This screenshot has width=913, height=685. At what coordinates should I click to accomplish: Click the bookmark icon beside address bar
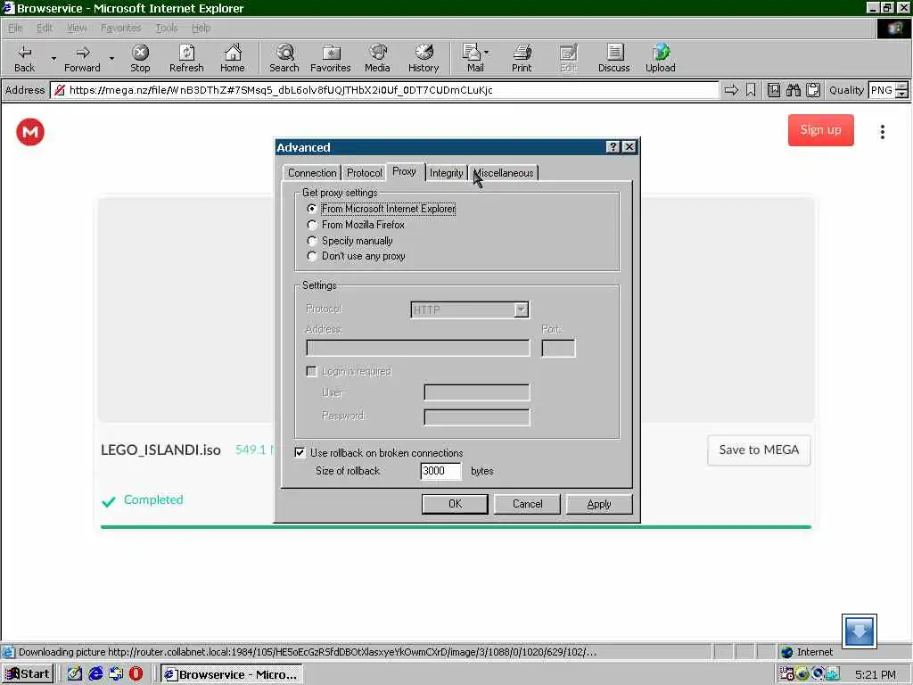[x=751, y=90]
